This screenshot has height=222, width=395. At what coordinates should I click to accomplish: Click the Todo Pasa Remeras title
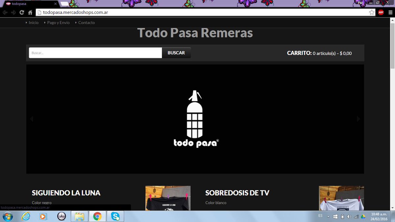(x=195, y=33)
